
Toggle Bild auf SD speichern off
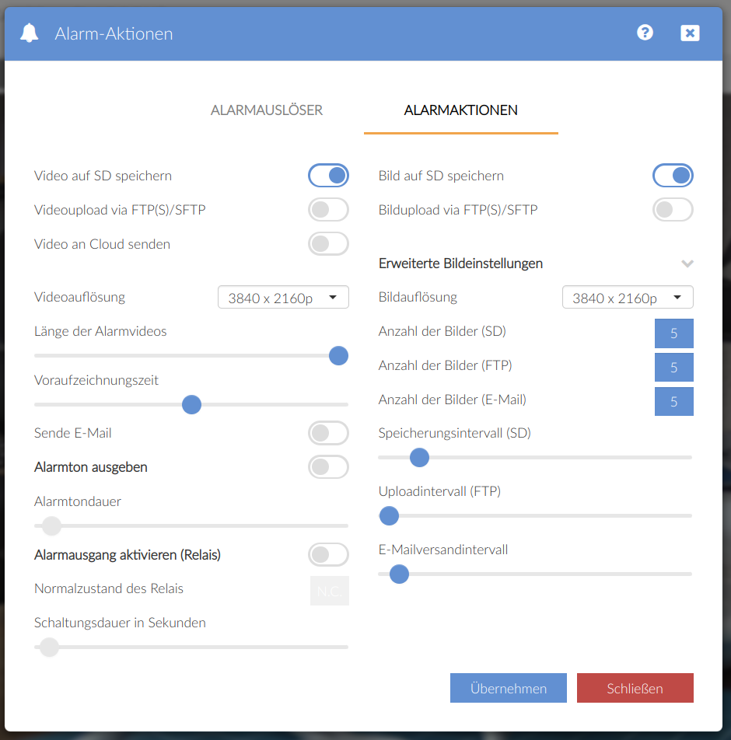(672, 176)
